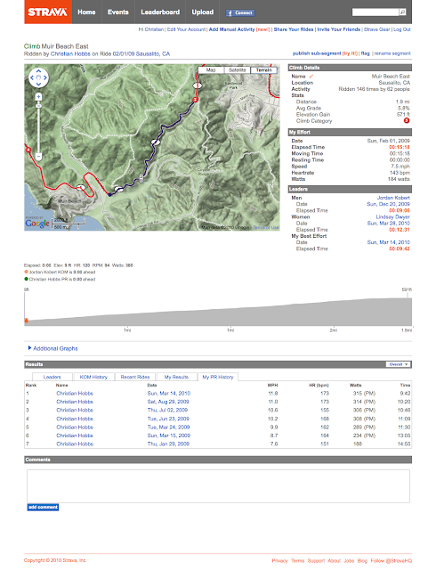Open Lindsay Dwyer leader profile
The height and width of the screenshot is (570, 436).
392,217
